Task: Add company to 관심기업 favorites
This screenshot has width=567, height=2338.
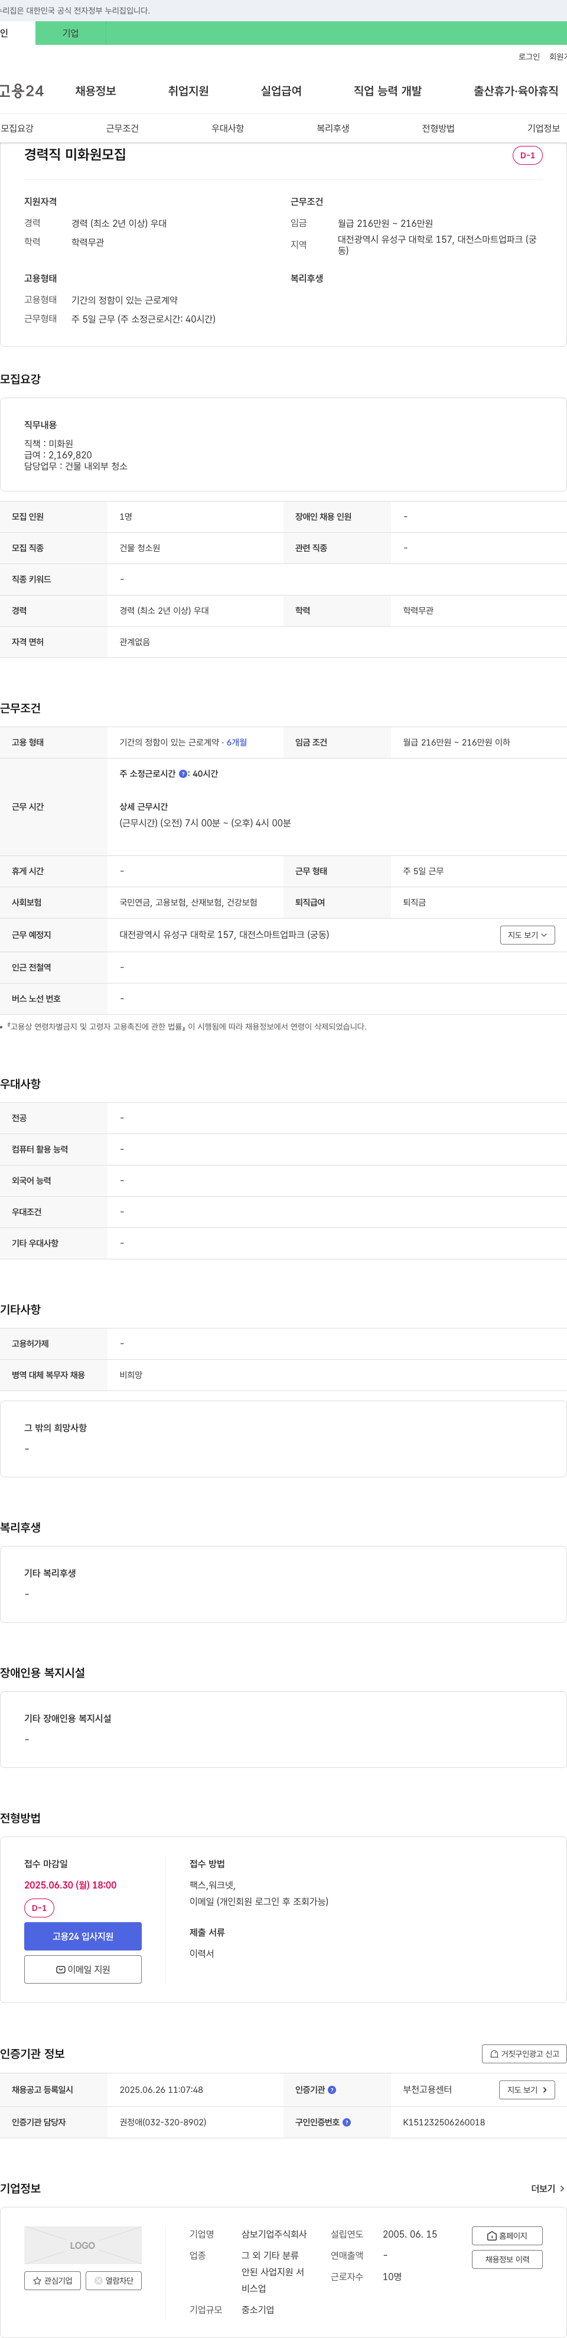Action: tap(53, 2280)
